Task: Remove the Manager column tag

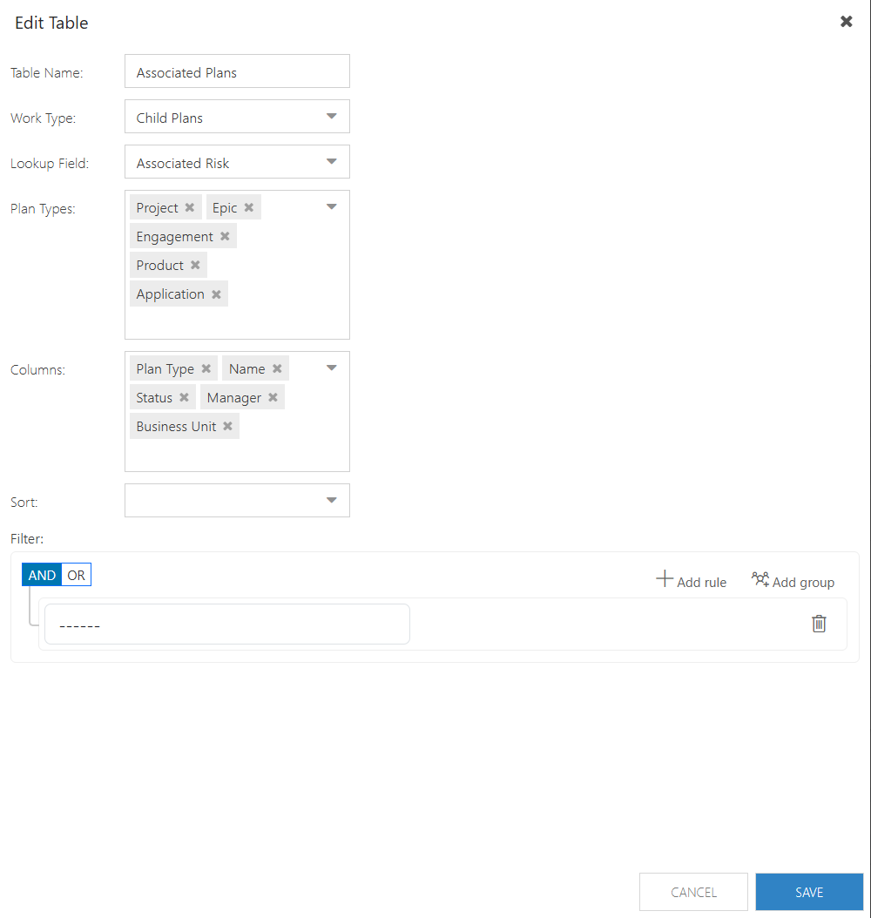Action: coord(273,397)
